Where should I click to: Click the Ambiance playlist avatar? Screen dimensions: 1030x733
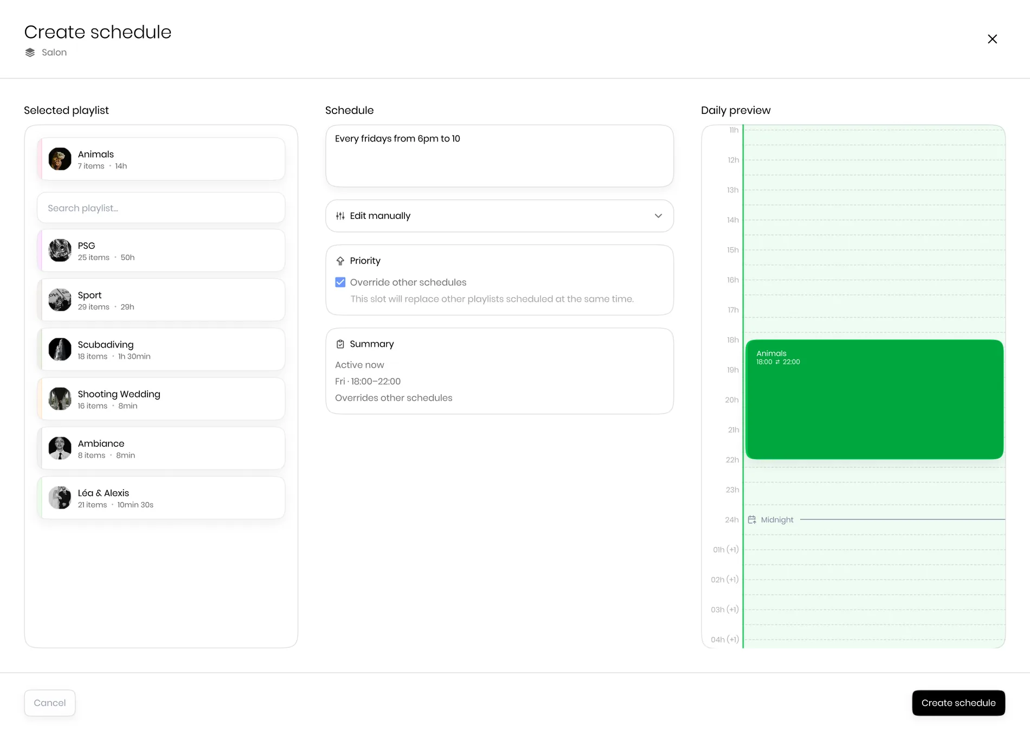(x=60, y=448)
